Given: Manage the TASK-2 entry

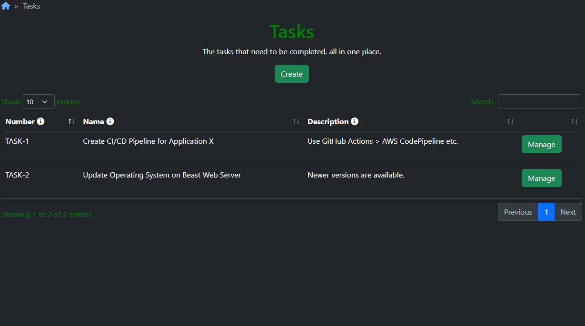Looking at the screenshot, I should [541, 178].
